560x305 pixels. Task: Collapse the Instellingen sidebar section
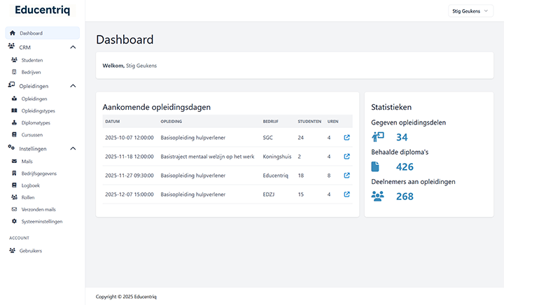(73, 149)
